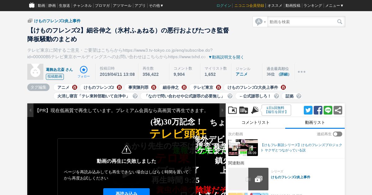
Task: Open the 生放送 top menu item
Action: (x=64, y=6)
